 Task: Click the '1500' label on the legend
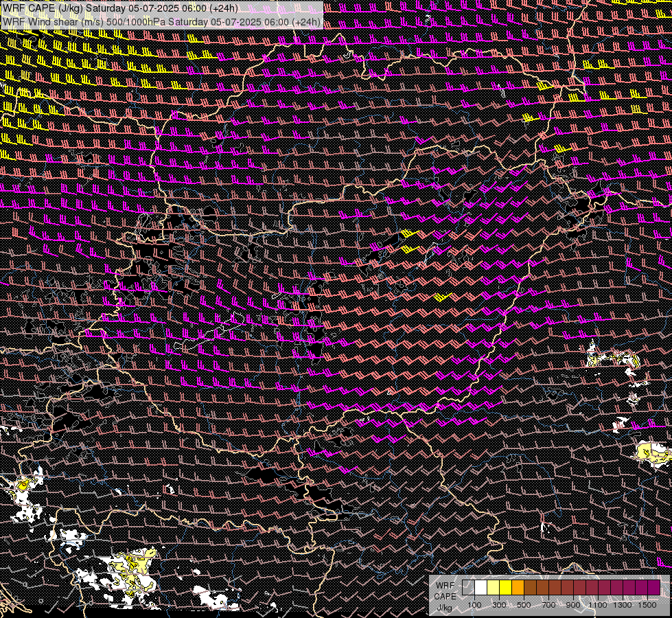647,605
